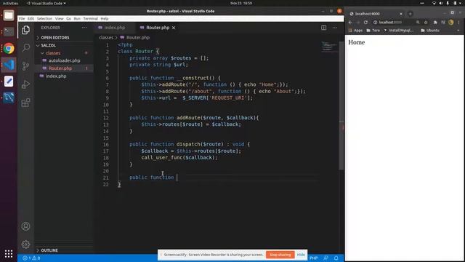The image size is (465, 262).
Task: Open the Explorer view in the activity bar
Action: [26, 30]
